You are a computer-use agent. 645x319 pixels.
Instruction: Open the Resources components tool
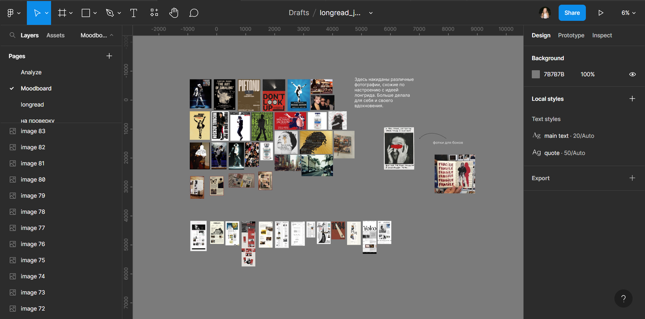tap(154, 12)
